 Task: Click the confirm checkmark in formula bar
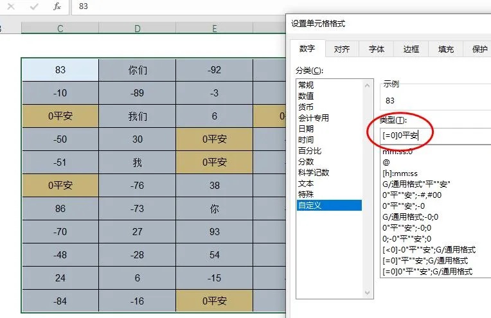point(34,6)
